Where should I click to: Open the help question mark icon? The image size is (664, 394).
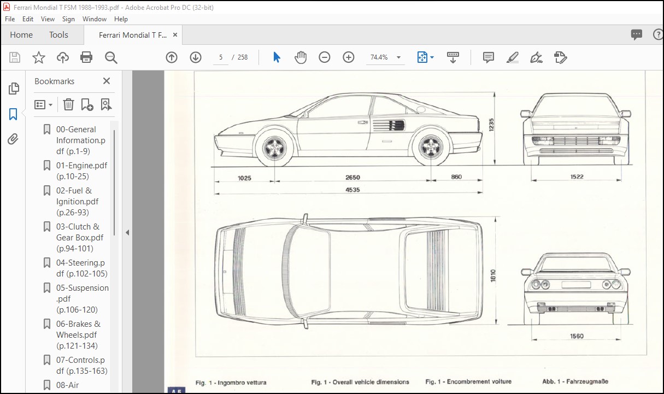click(658, 35)
